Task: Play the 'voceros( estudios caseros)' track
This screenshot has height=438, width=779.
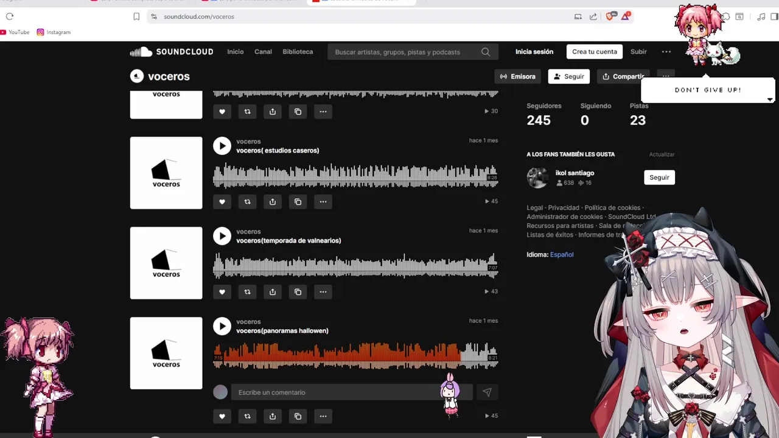Action: pos(222,145)
